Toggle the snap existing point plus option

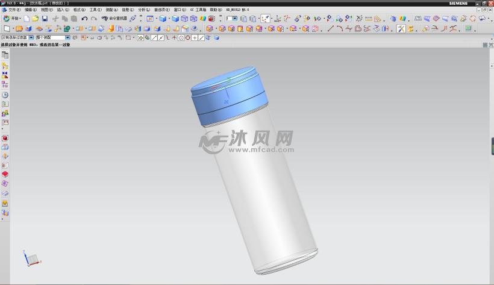pos(195,38)
